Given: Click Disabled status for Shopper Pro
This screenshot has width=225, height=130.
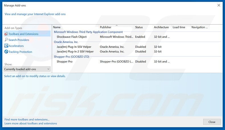Looking at the screenshot, I should [x=140, y=62].
